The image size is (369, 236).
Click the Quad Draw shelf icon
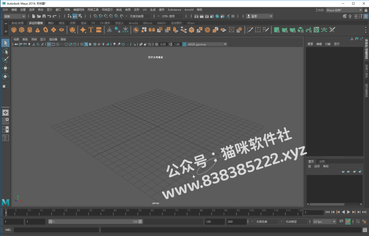[x=266, y=30]
